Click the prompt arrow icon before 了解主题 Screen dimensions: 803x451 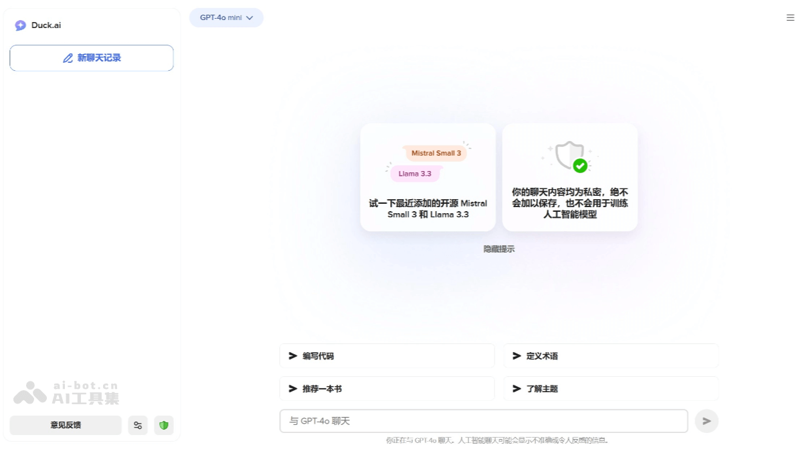pos(515,388)
